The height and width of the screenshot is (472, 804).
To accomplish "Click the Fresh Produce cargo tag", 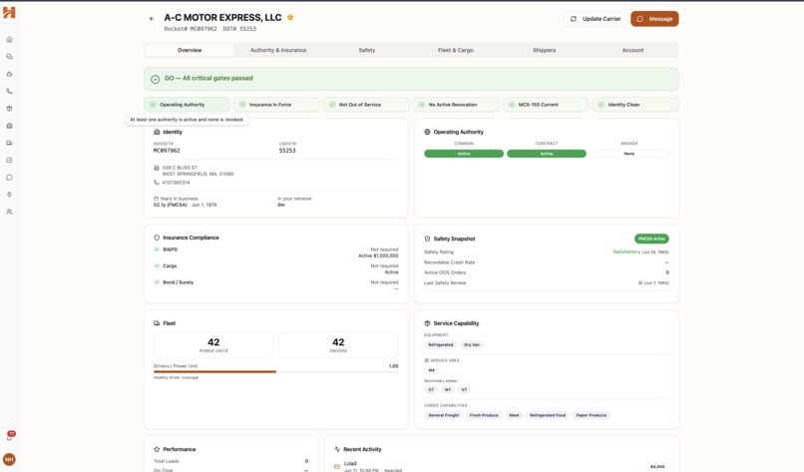I will (484, 415).
